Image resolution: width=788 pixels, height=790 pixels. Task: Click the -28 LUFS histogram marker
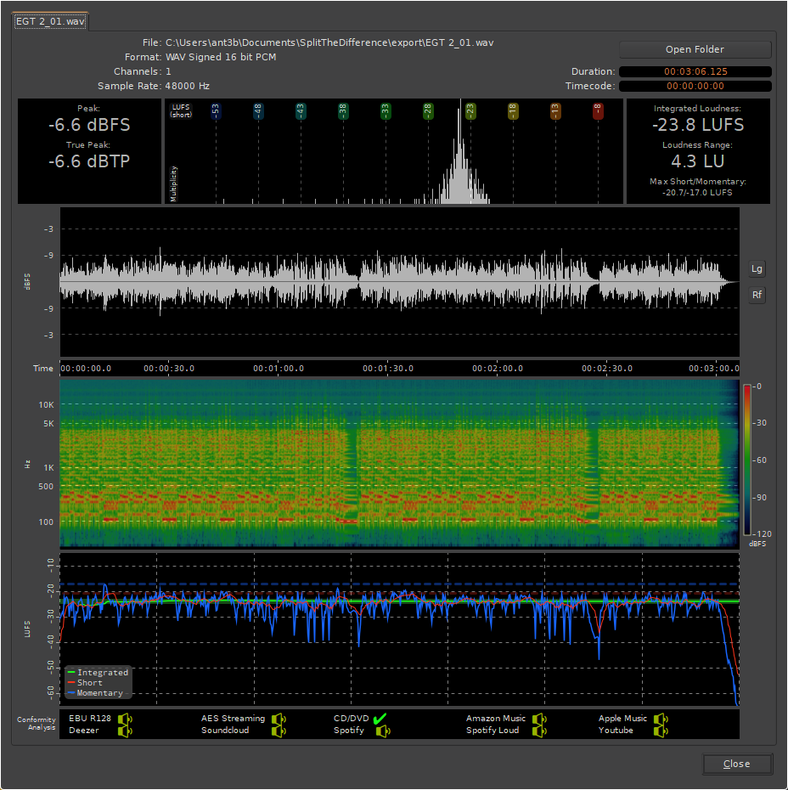[x=428, y=110]
